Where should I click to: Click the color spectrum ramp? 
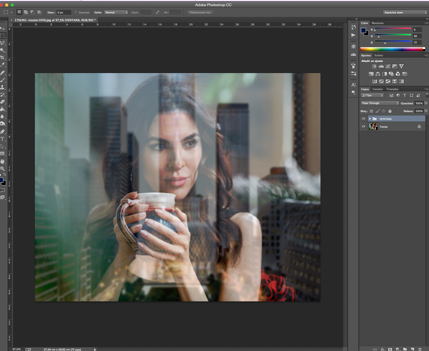coord(392,49)
